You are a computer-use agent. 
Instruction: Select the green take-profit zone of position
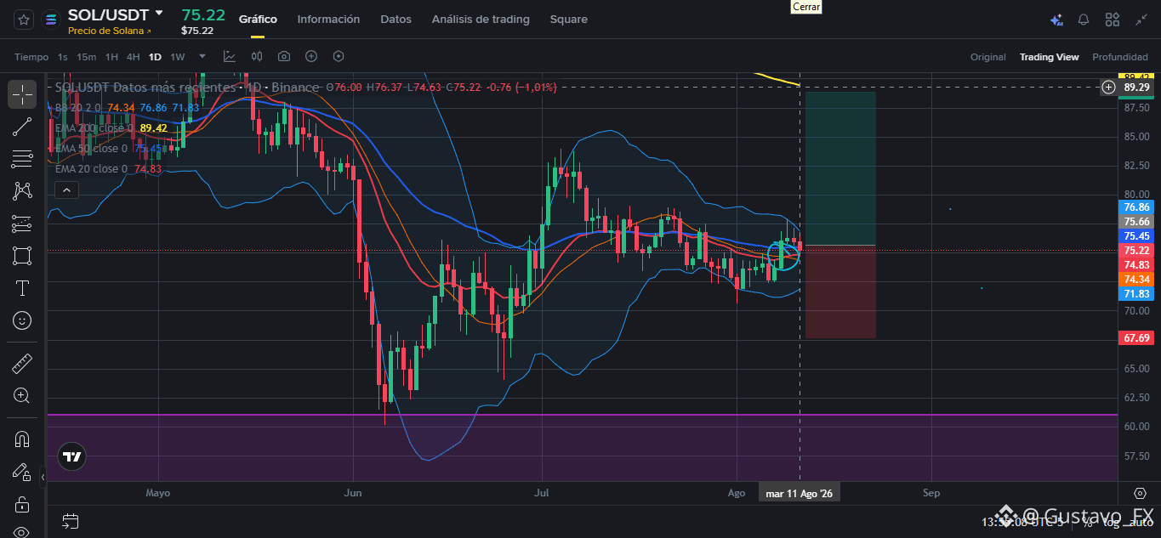[x=840, y=168]
